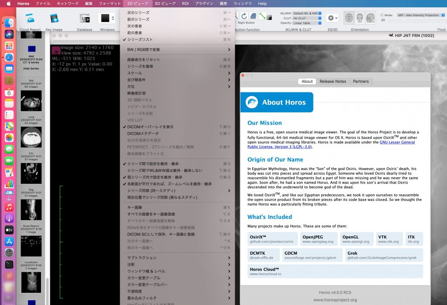Screen dimensions: 447x305
Task: Open the 2D/3D gear dropdown
Action: pyautogui.click(x=332, y=18)
